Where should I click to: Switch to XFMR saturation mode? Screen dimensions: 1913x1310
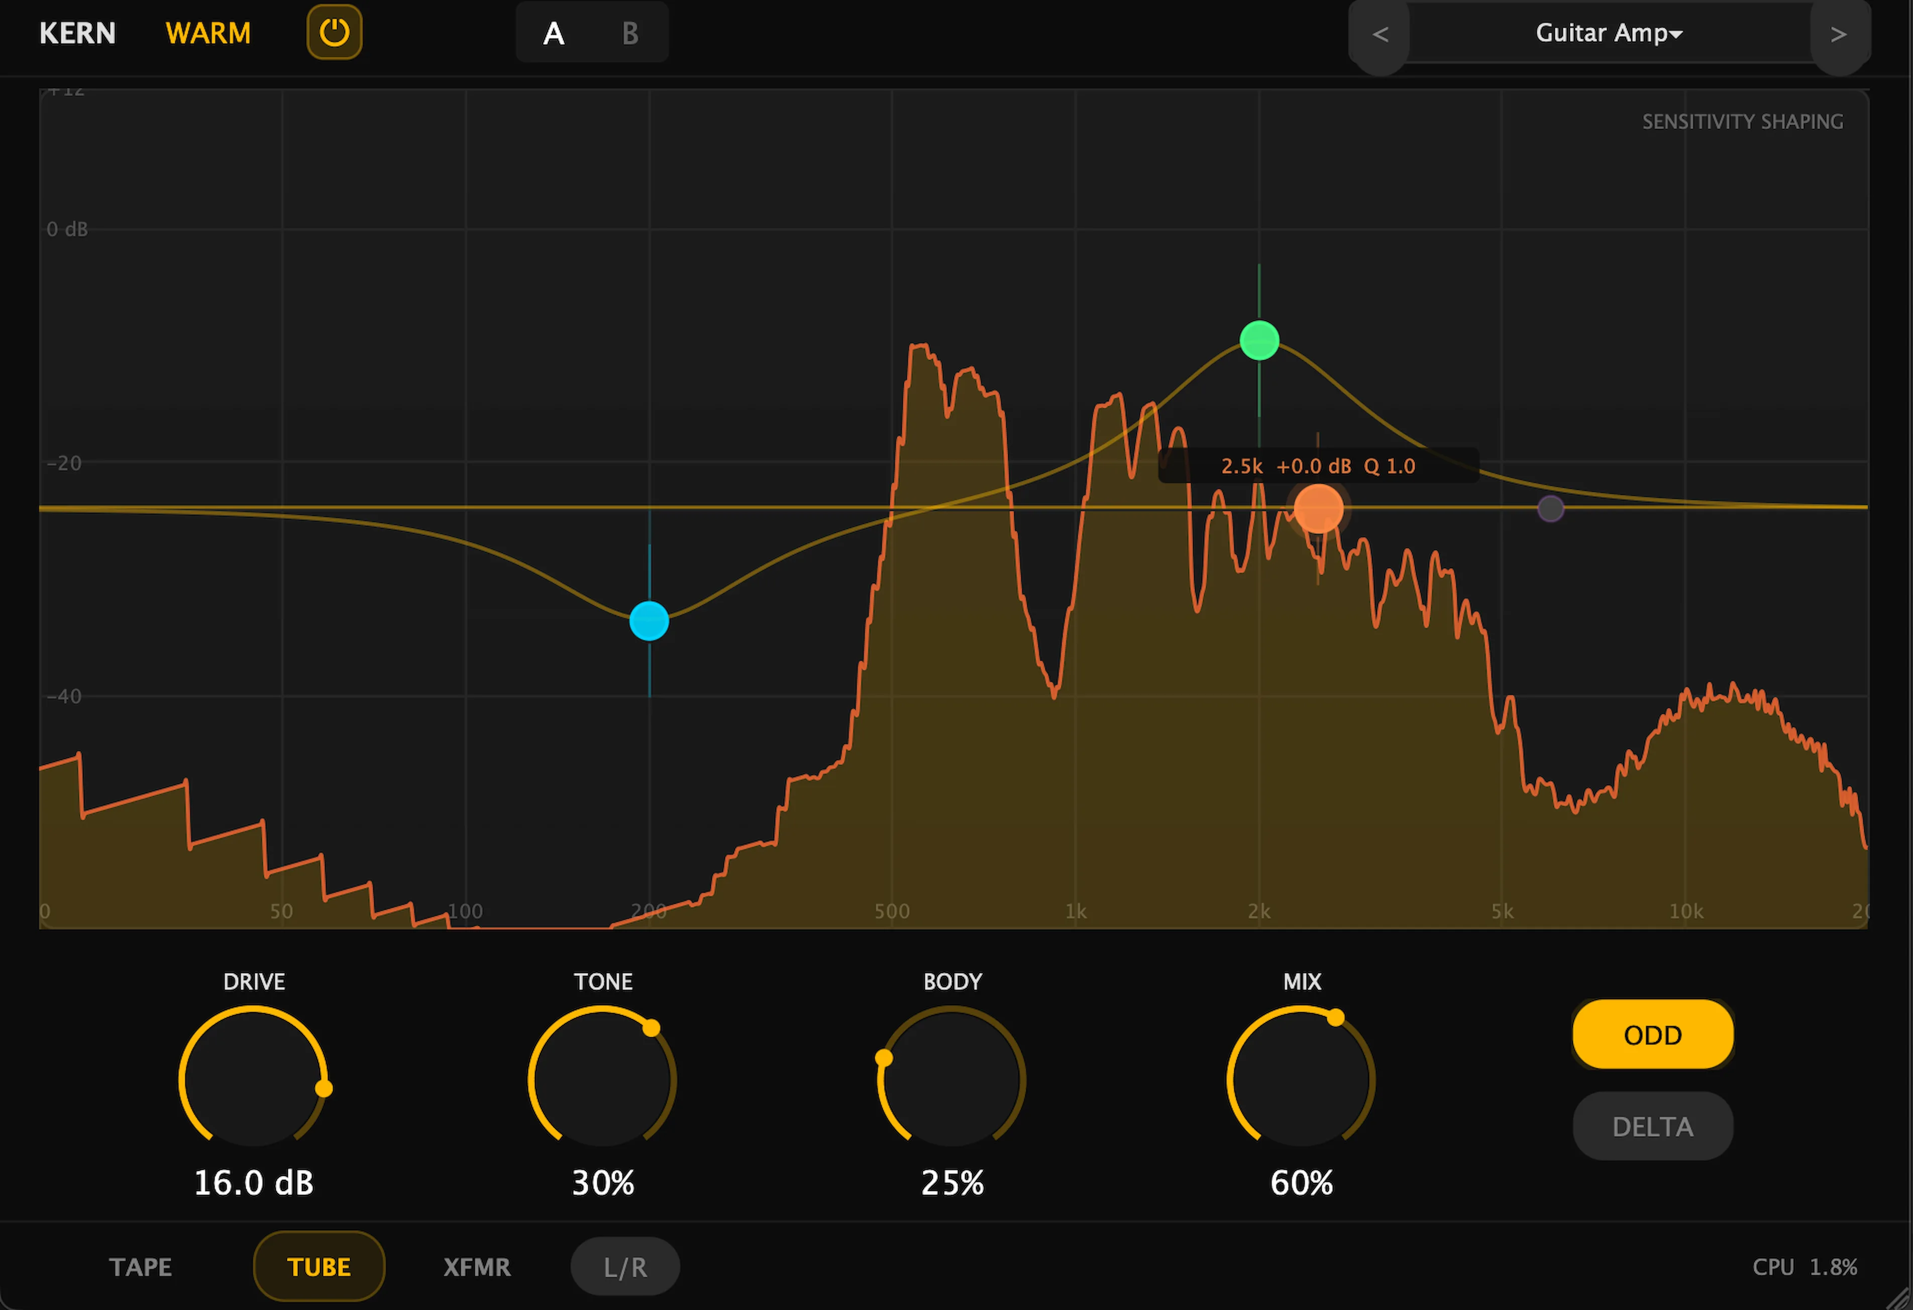tap(477, 1266)
